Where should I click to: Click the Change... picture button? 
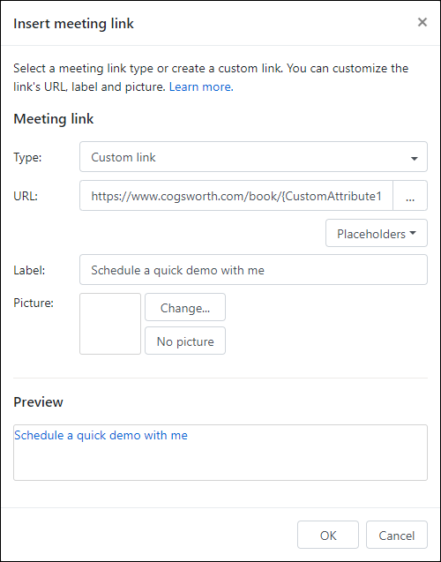(x=185, y=307)
